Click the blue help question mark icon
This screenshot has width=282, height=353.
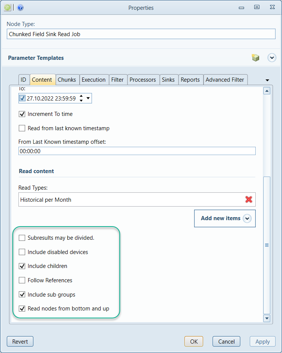[x=20, y=8]
